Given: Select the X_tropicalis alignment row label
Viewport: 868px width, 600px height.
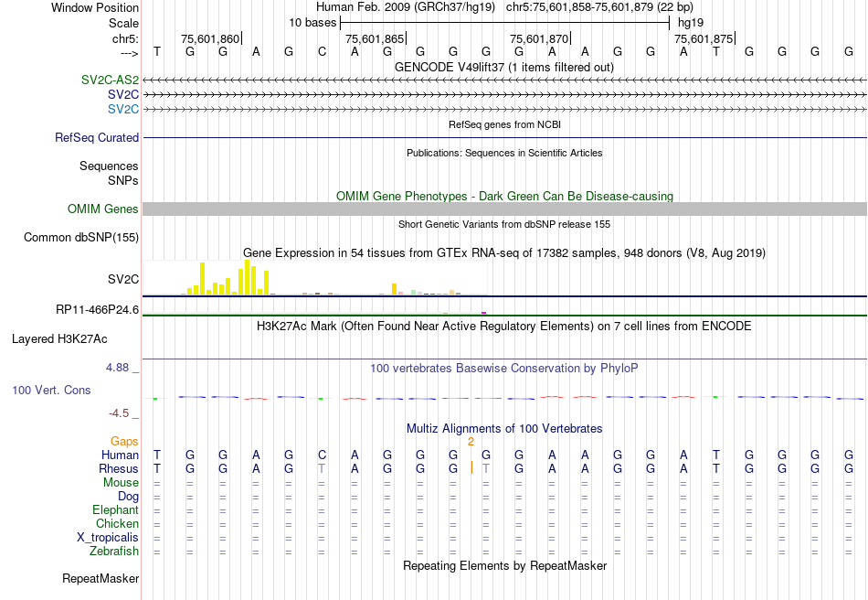Looking at the screenshot, I should pyautogui.click(x=108, y=538).
